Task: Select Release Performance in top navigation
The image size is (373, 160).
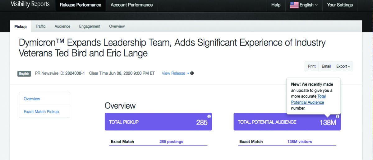Action: click(80, 5)
